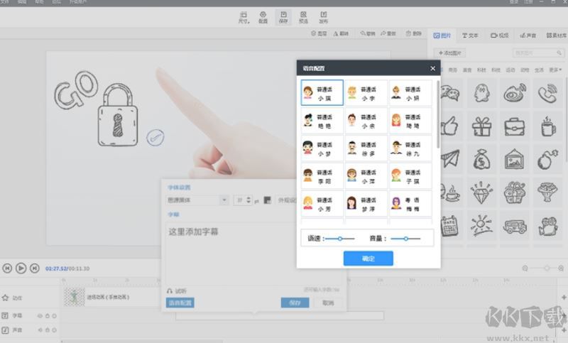The width and height of the screenshot is (568, 343).
Task: Click the font size stepper arrows
Action: pyautogui.click(x=248, y=200)
